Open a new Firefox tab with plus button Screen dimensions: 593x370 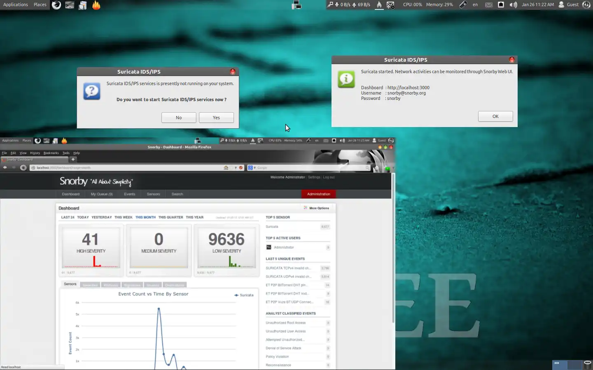73,160
